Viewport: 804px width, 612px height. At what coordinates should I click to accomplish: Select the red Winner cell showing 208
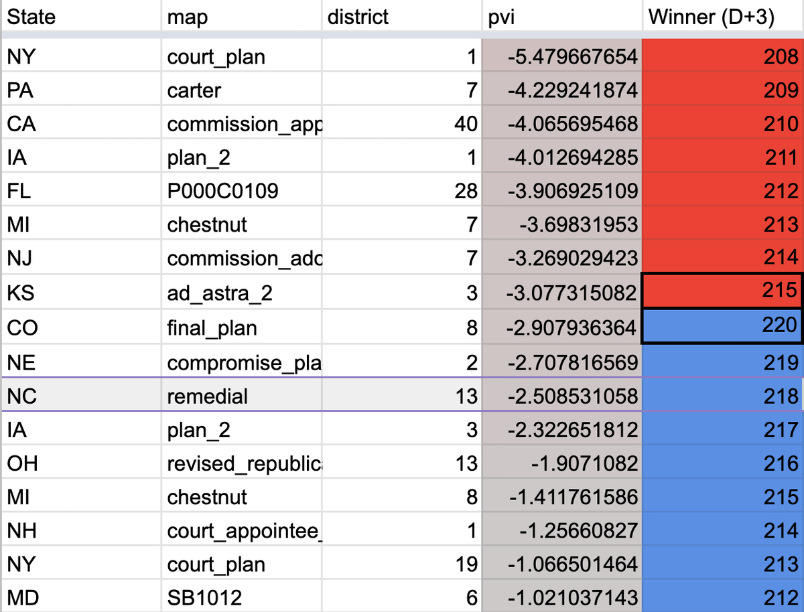(722, 57)
